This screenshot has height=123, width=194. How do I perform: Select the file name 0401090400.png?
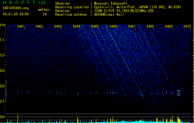16,8
